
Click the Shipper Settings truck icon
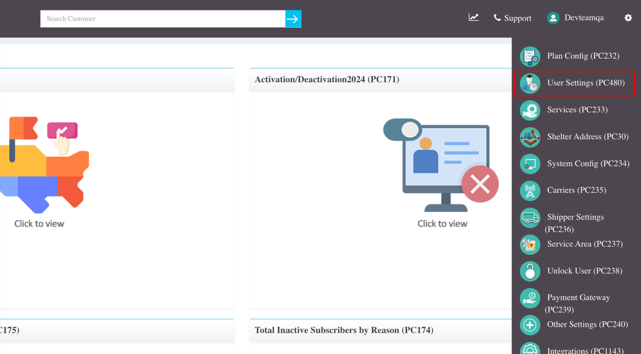[530, 218]
